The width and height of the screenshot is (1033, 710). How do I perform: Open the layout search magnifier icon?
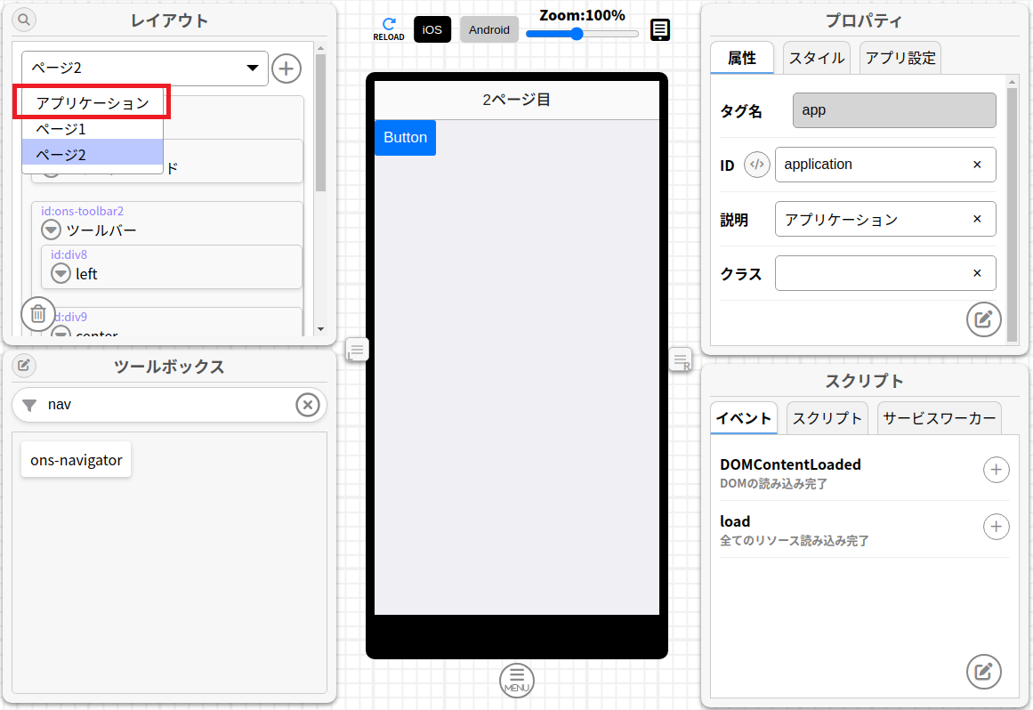coord(22,19)
